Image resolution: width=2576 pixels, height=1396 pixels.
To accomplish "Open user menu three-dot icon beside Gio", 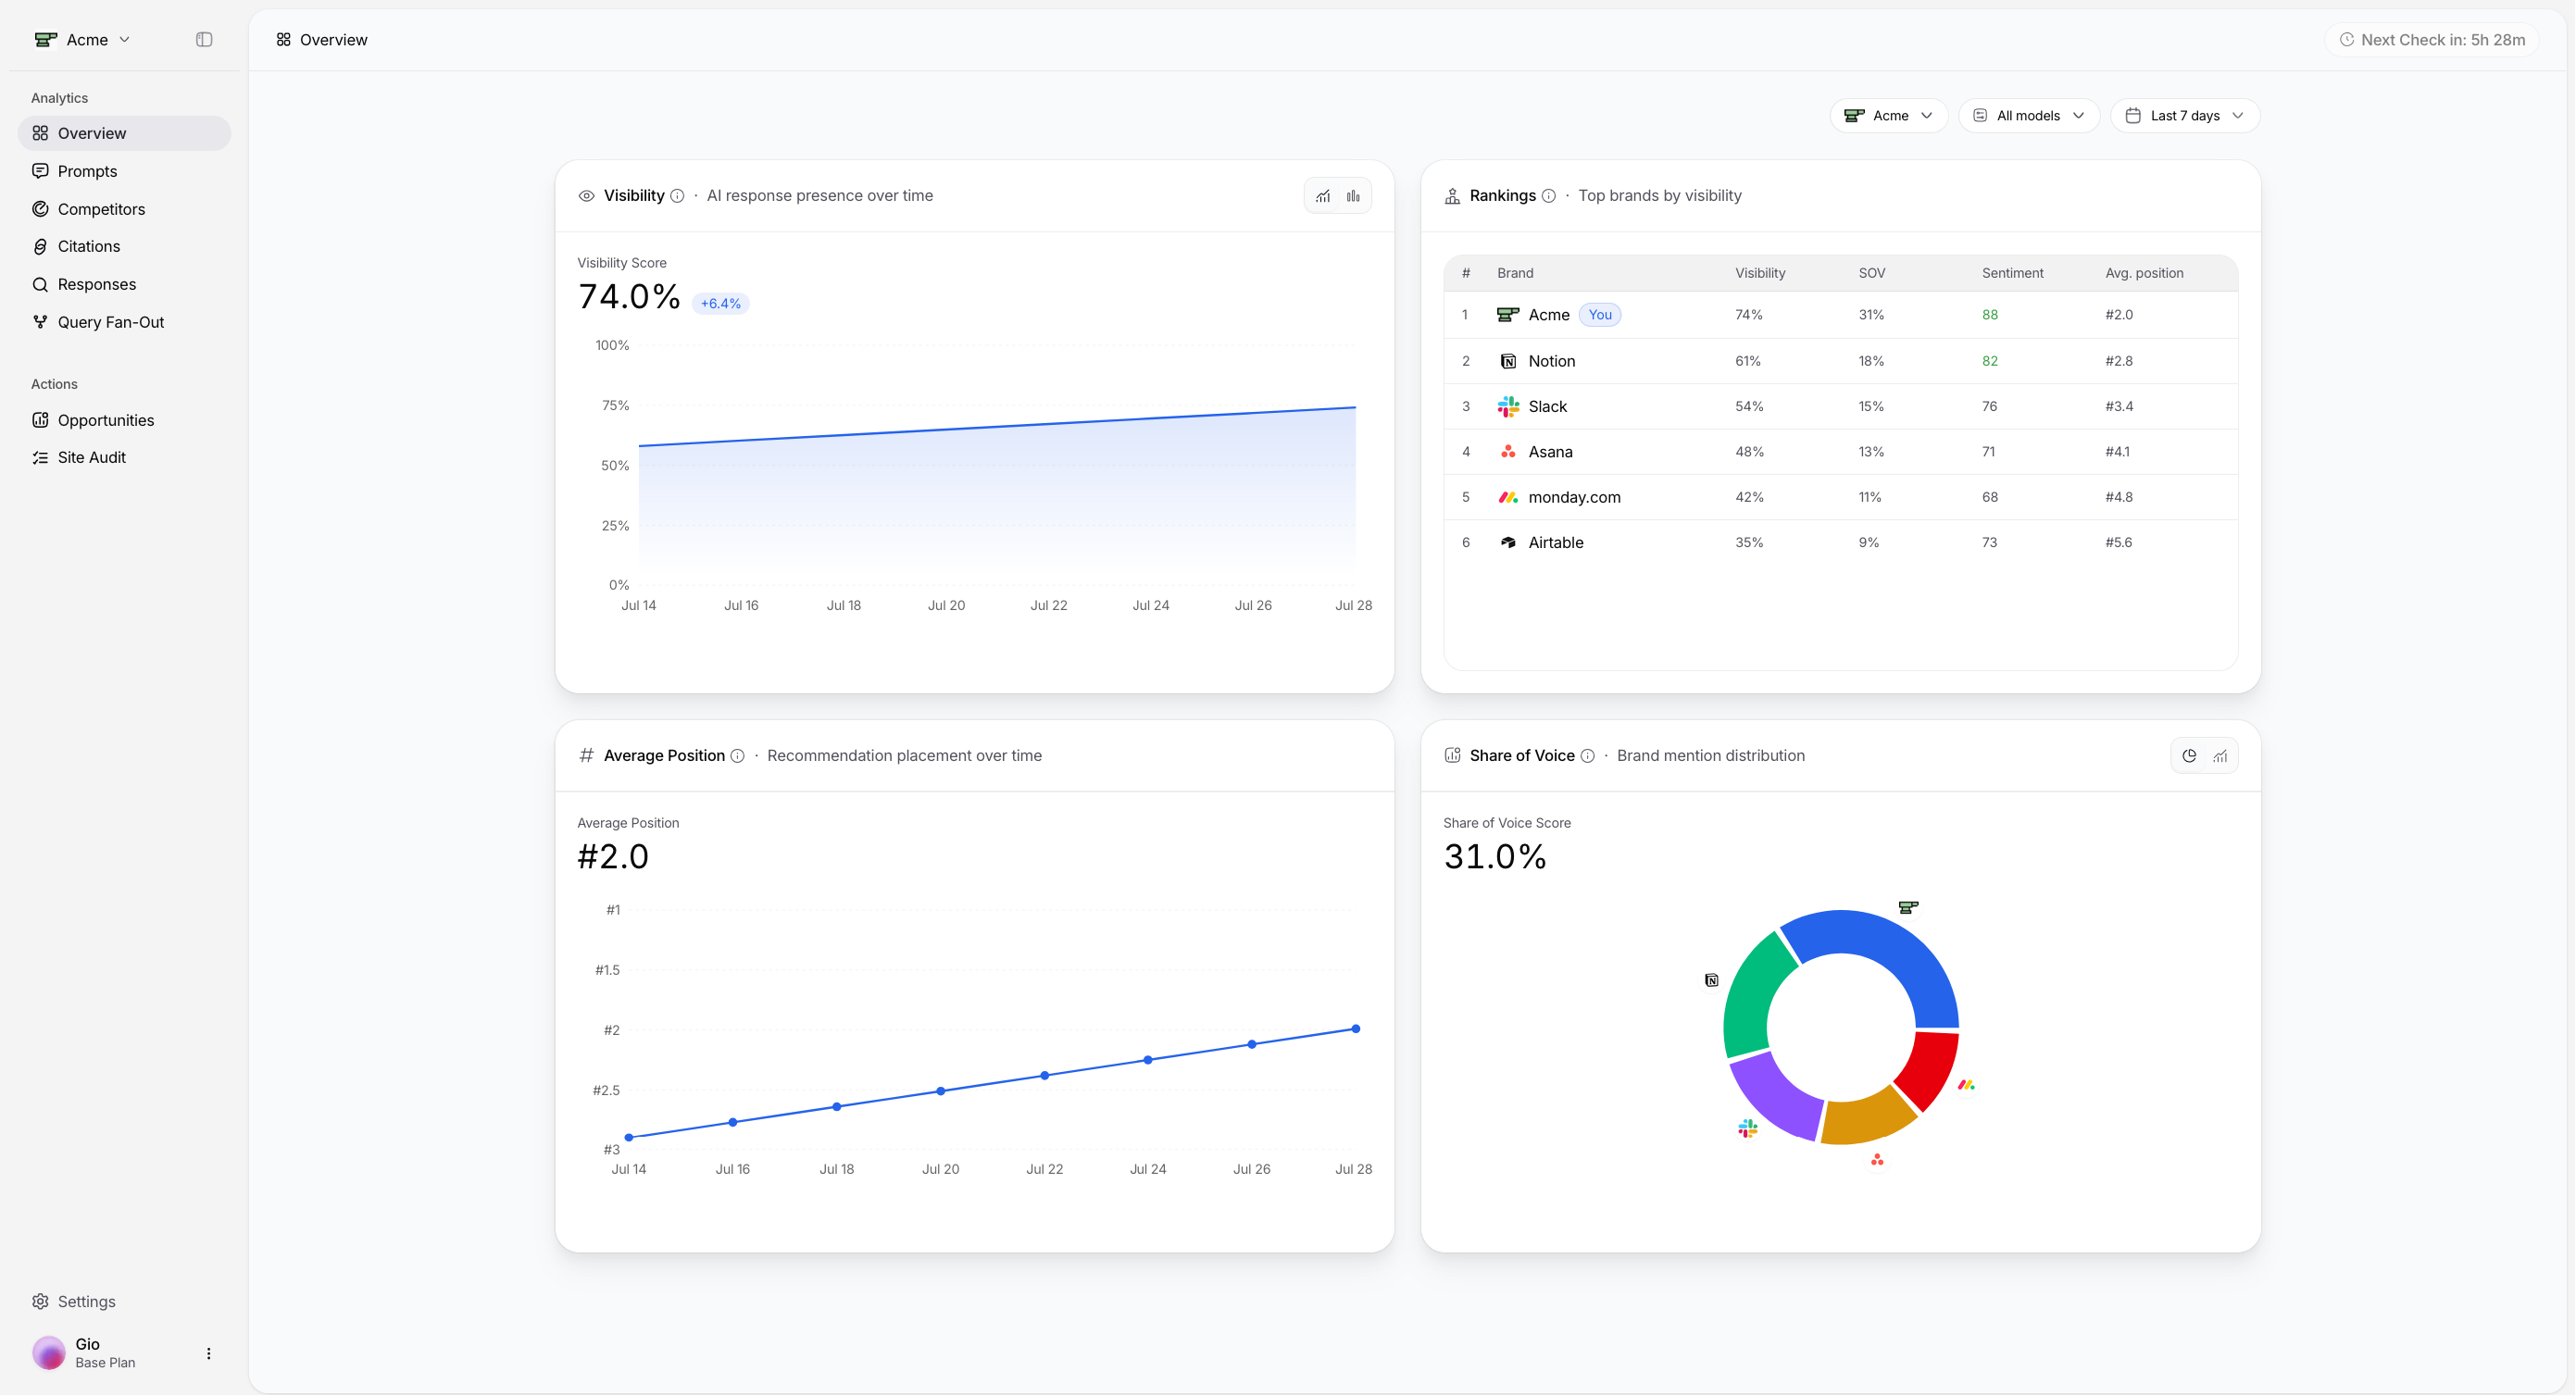I will tap(208, 1354).
